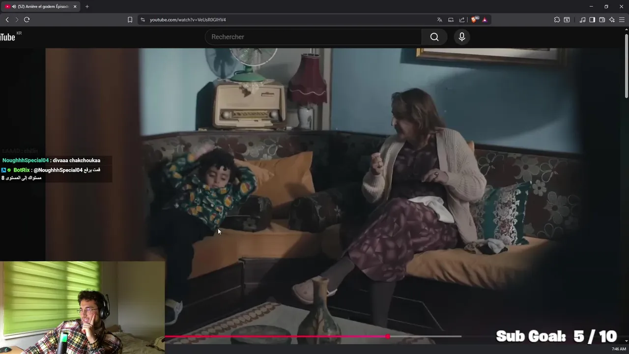Screen dimensions: 629x354
Task: Run search with magnifier button
Action: 434,37
